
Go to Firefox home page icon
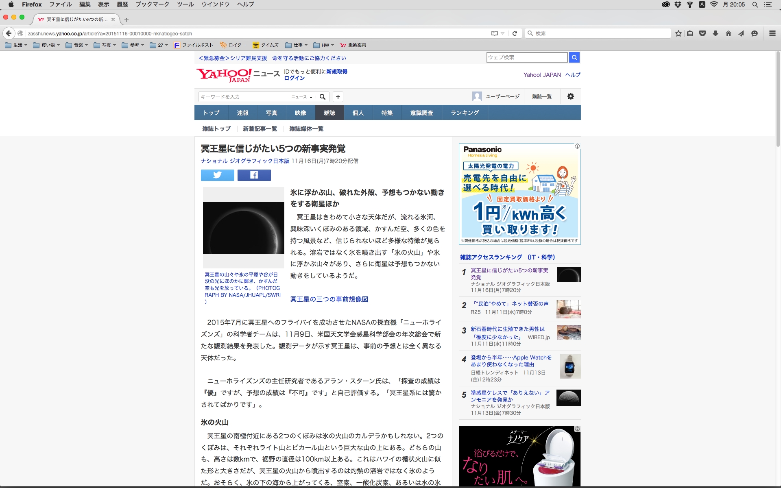click(729, 33)
